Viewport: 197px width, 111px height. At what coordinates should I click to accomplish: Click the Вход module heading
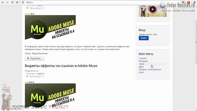pyautogui.click(x=142, y=30)
